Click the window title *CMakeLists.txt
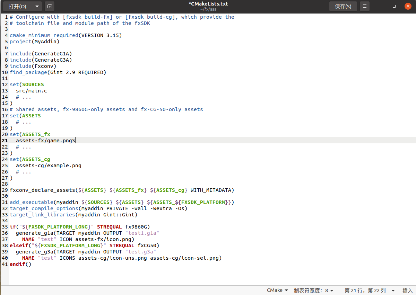 coord(208,4)
